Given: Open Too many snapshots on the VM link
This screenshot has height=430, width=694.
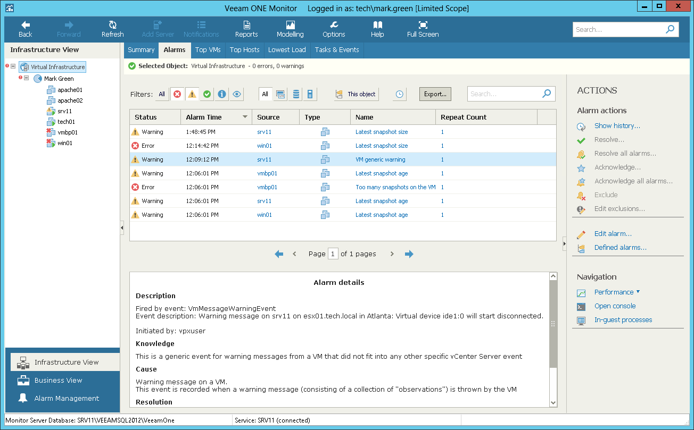Looking at the screenshot, I should (x=395, y=187).
